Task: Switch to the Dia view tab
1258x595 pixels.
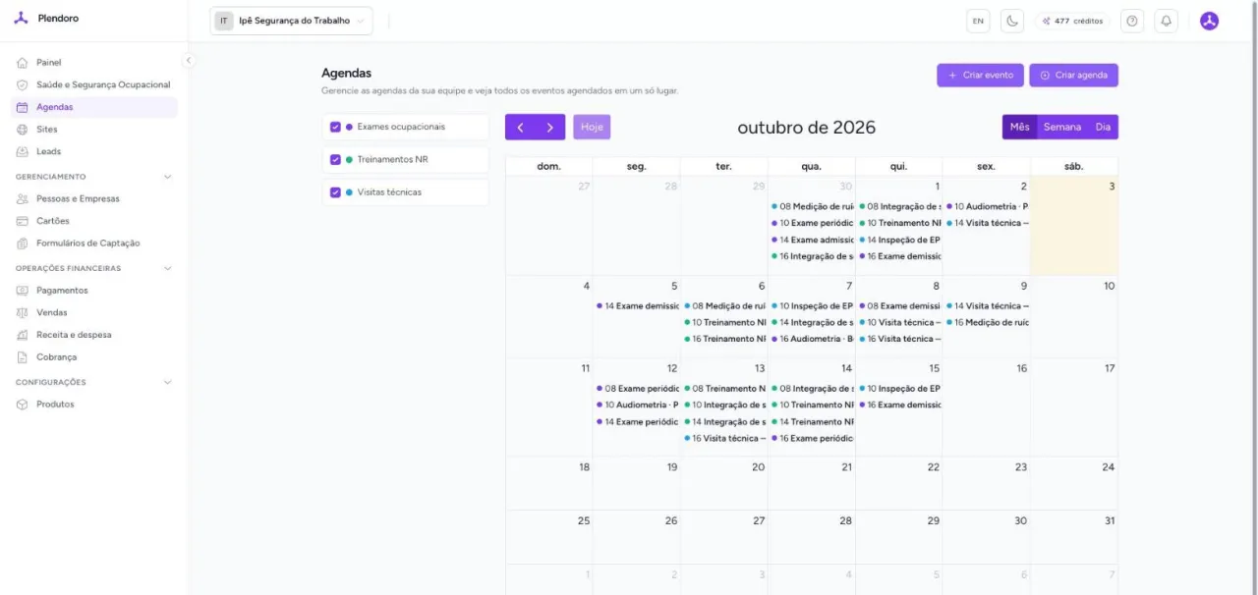Action: (1103, 128)
